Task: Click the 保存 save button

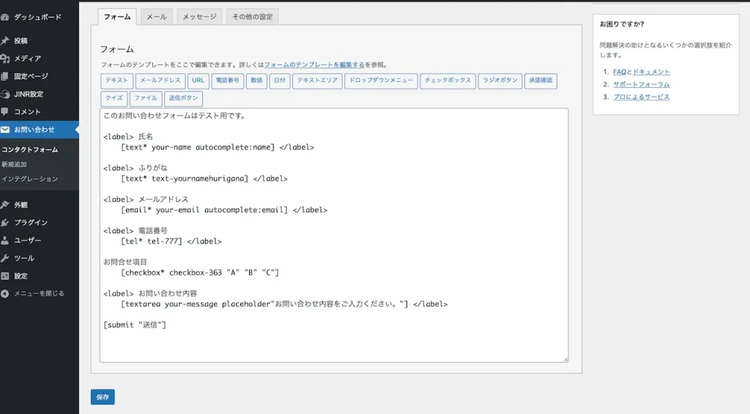Action: click(x=103, y=396)
